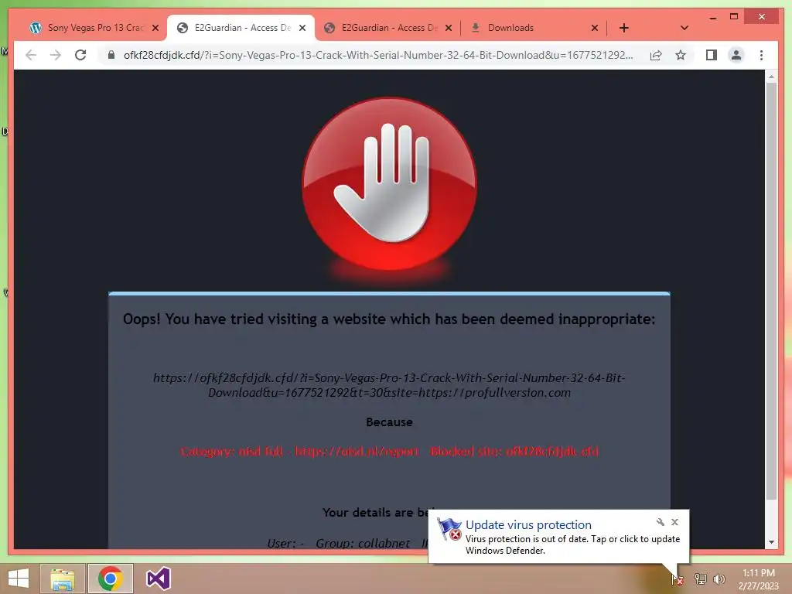This screenshot has height=594, width=792.
Task: Maximize the Chrome window
Action: (734, 17)
